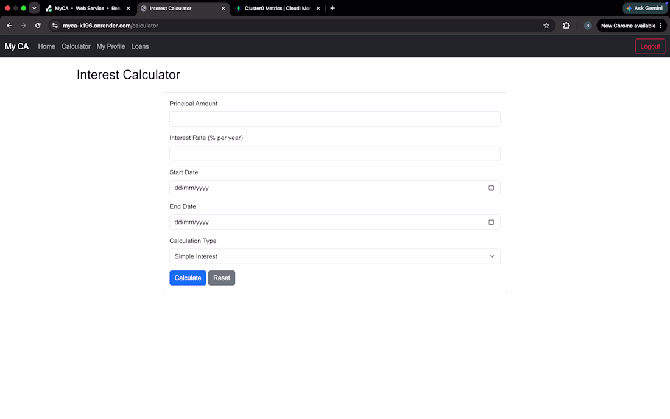Viewport: 670px width, 419px height.
Task: Open My Profile nav link
Action: (x=111, y=46)
